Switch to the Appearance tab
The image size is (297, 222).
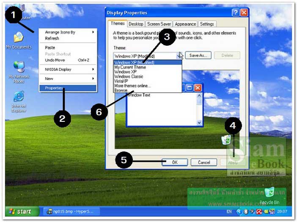click(185, 24)
